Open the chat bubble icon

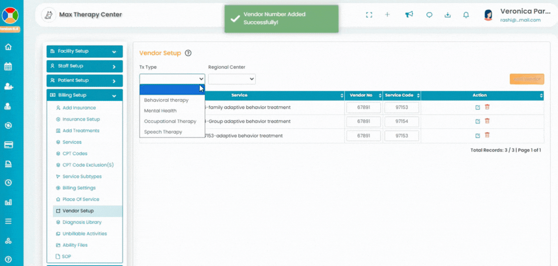click(429, 15)
